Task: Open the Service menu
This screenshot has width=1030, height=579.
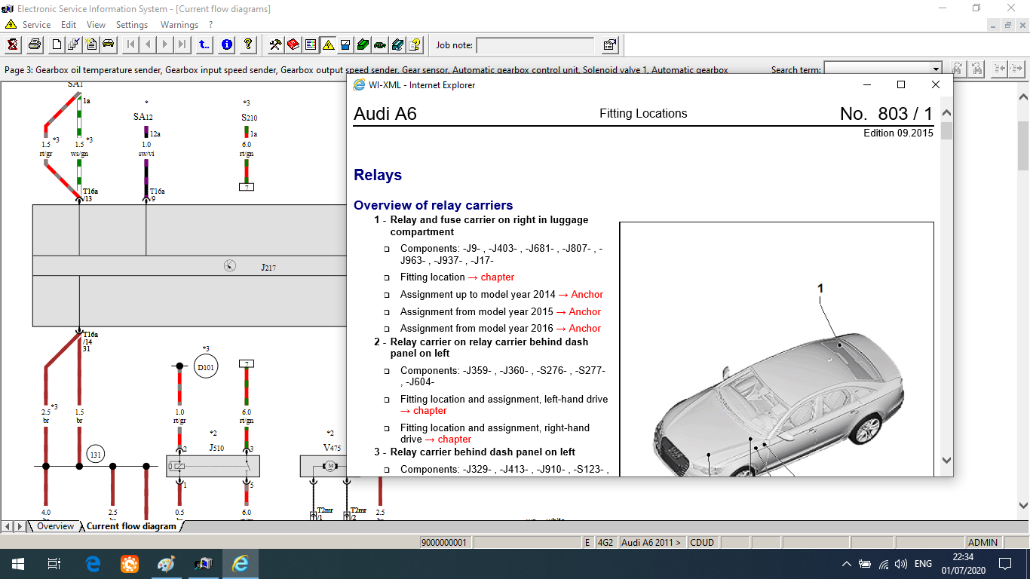Action: [x=36, y=24]
